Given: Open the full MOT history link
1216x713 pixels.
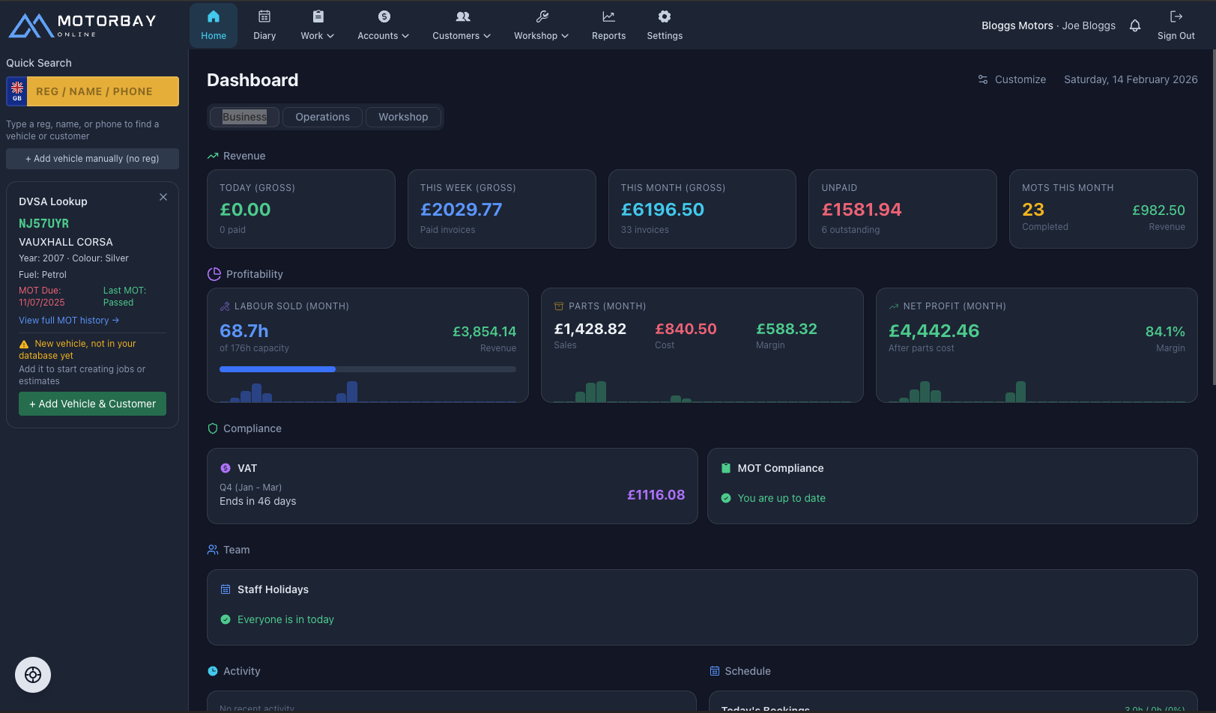Looking at the screenshot, I should 68,320.
